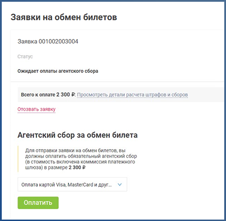Click the green Оплатить button
The width and height of the screenshot is (226, 221).
click(38, 202)
